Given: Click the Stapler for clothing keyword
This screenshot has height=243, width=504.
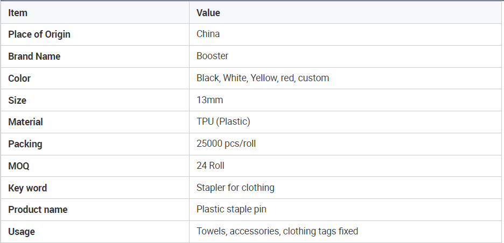Looking at the screenshot, I should [235, 188].
